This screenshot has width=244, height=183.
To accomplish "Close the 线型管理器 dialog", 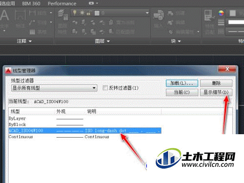I will [x=227, y=69].
